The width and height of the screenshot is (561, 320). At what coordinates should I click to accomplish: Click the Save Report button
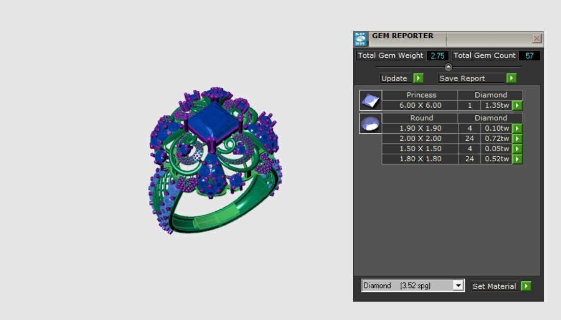[x=472, y=79]
